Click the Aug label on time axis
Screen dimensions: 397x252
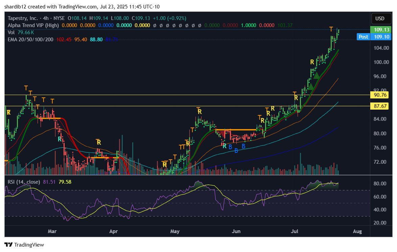[357, 231]
